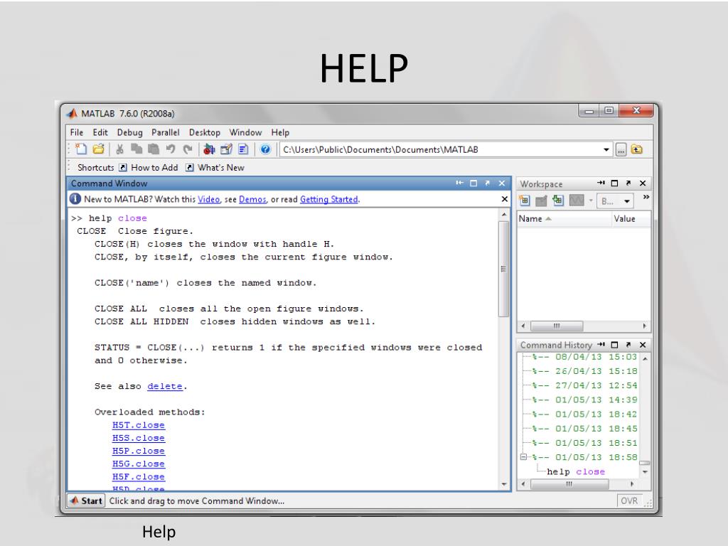This screenshot has width=728, height=546.
Task: Close the Command History panel
Action: click(x=643, y=345)
